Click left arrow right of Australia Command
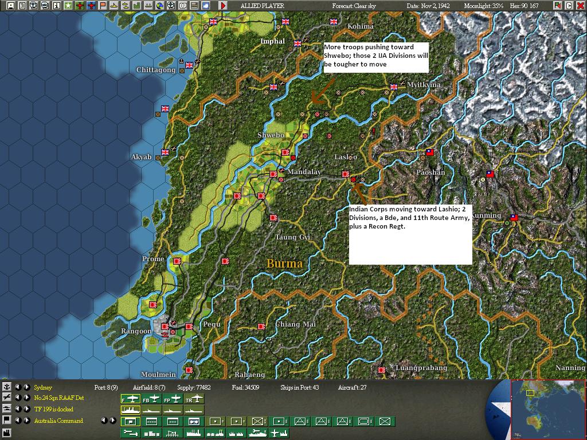 [104, 421]
